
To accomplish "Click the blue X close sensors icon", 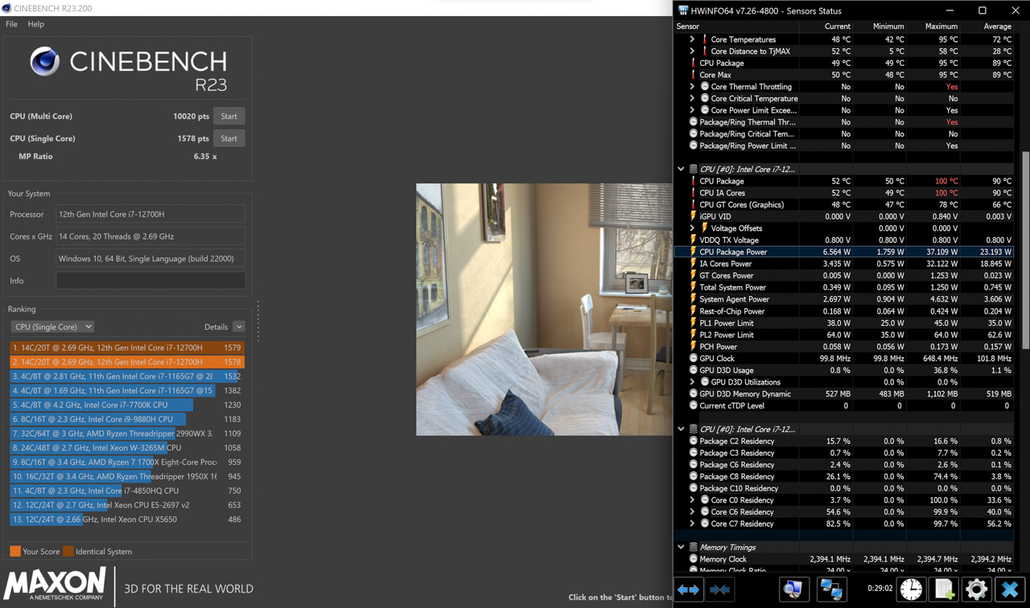I will point(1010,590).
